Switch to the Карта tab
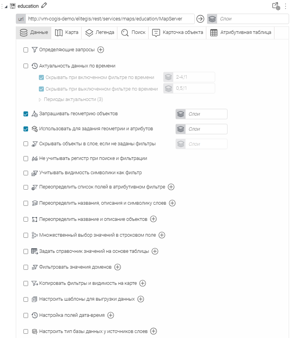The image size is (291, 338). tap(66, 33)
